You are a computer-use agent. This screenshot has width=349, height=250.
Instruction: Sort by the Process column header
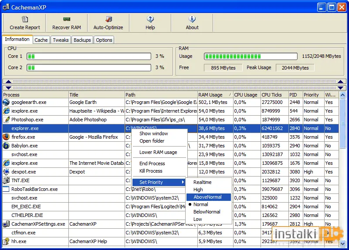(x=35, y=95)
